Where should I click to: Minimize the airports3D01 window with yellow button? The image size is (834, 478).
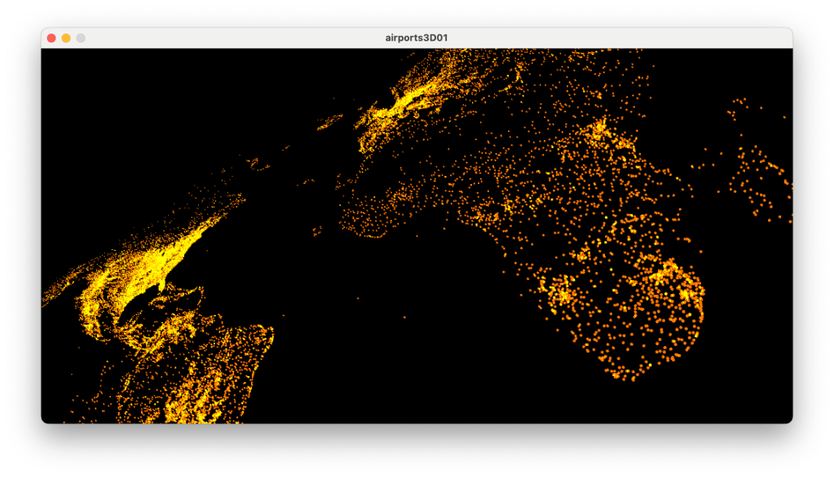(x=66, y=38)
